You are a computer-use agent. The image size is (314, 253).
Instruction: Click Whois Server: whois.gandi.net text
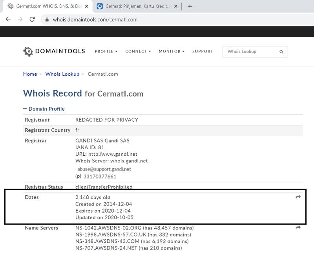111,161
